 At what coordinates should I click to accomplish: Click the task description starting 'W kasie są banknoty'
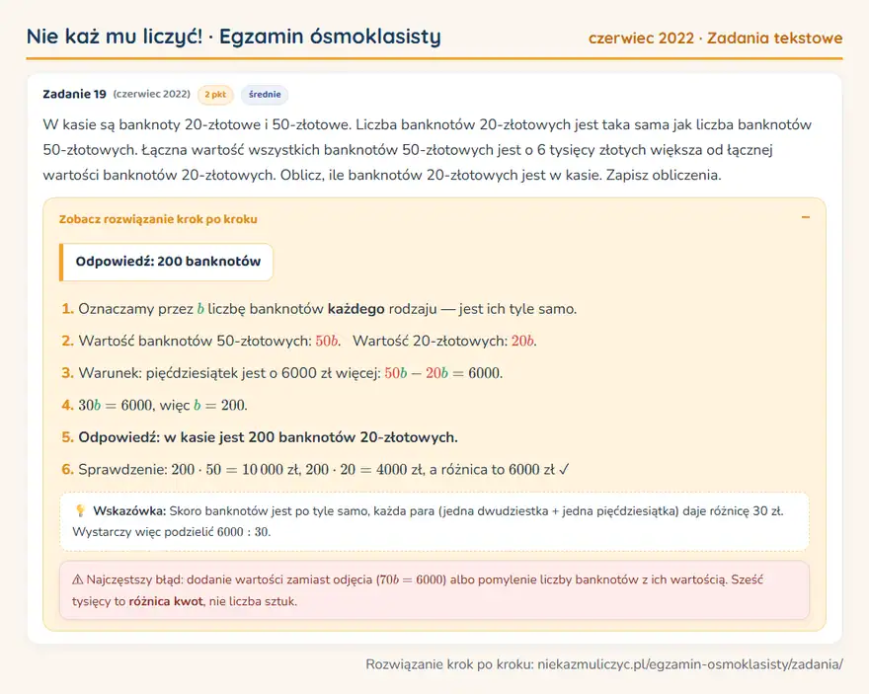(x=427, y=150)
